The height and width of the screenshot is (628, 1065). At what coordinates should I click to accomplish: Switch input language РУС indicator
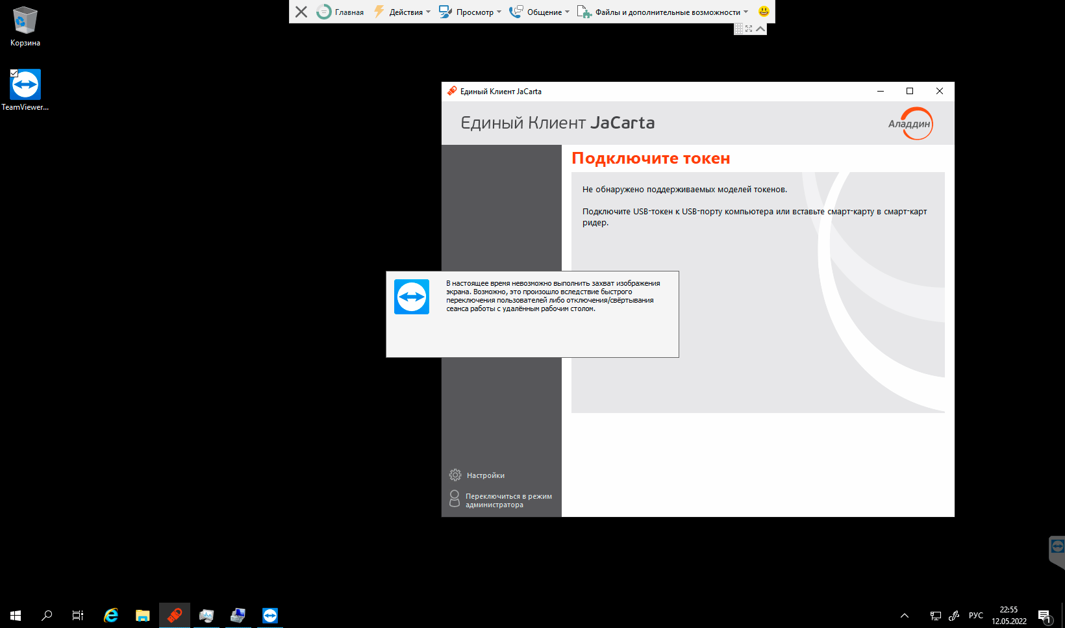[x=975, y=616]
